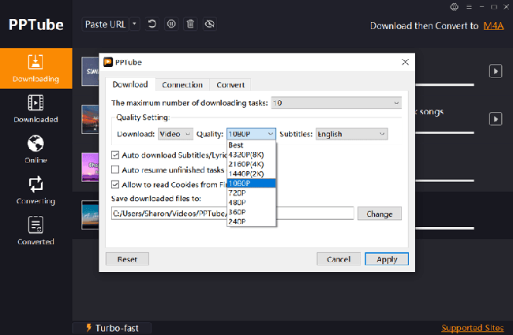Click the Change folder button
This screenshot has width=513, height=335.
point(379,214)
